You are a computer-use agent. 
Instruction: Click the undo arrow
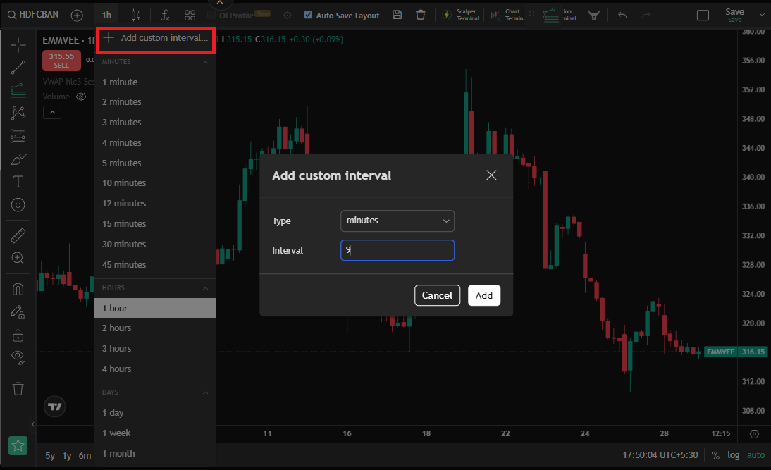pyautogui.click(x=622, y=16)
